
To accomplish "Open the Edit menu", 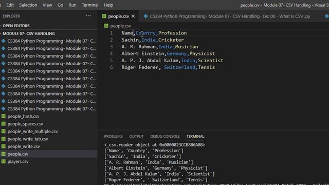I will (x=10, y=5).
